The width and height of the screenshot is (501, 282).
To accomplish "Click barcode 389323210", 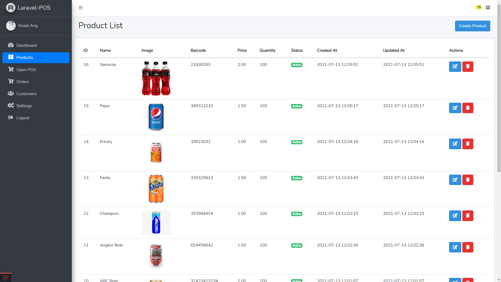I will [x=202, y=106].
